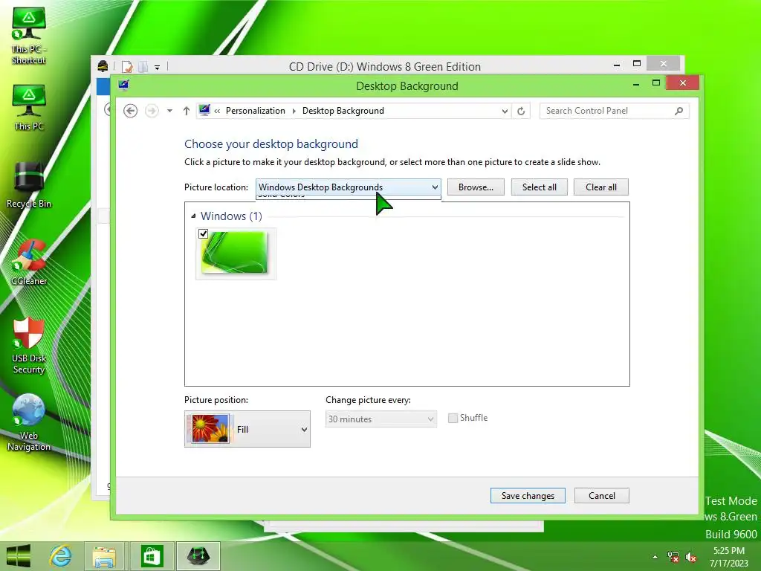Open USB Disk Security desktop icon
Image resolution: width=761 pixels, height=571 pixels.
pyautogui.click(x=29, y=345)
